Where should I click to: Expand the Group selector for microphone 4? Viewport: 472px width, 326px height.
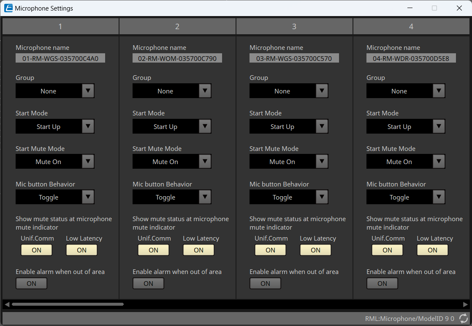click(x=439, y=90)
